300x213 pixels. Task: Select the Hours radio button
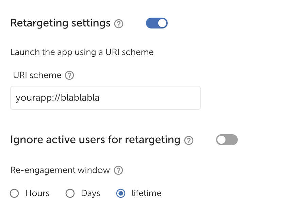click(x=14, y=194)
